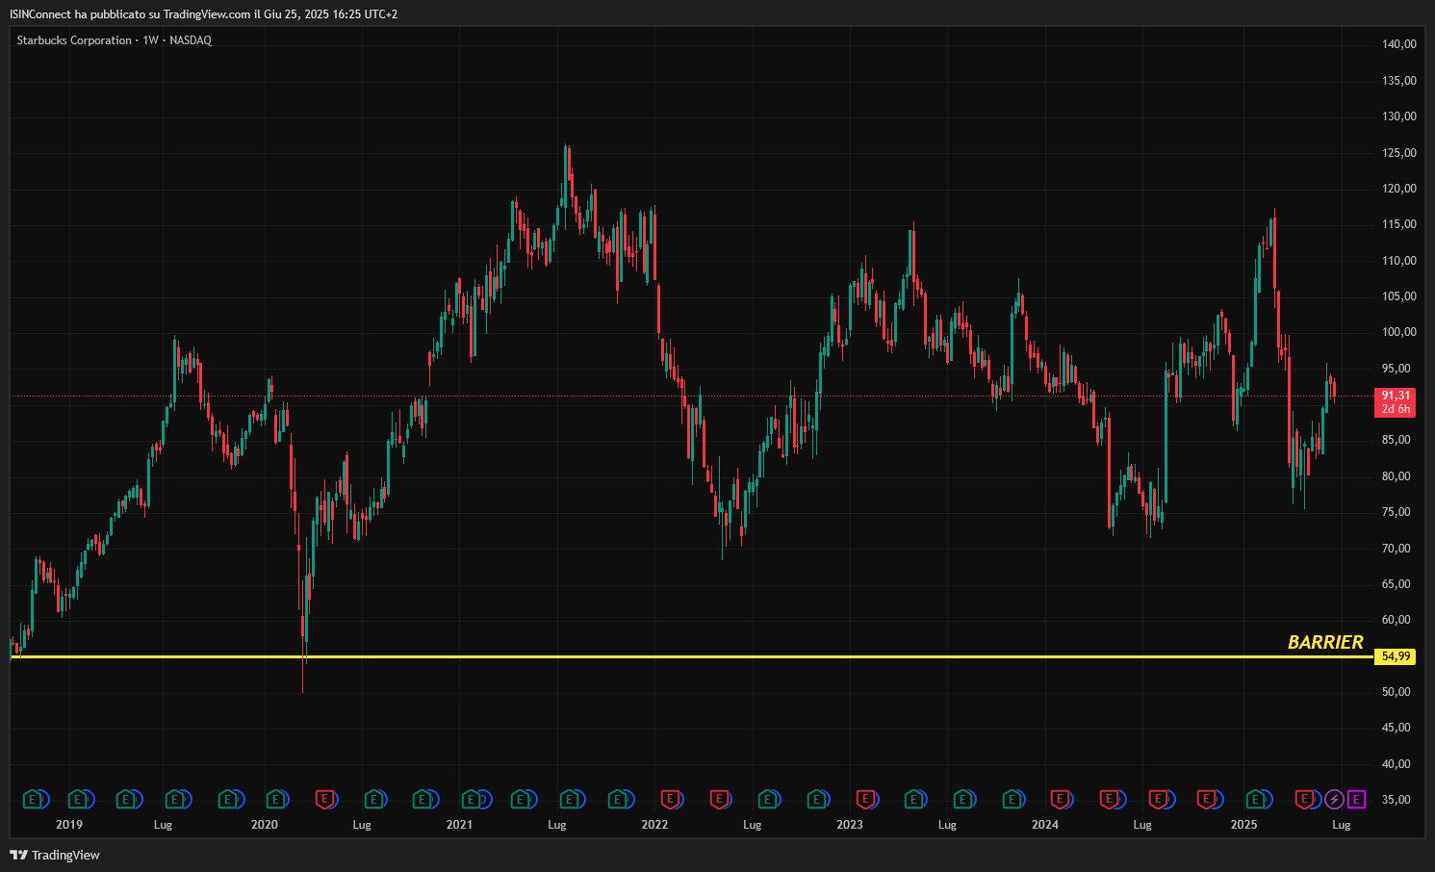Select the yellow BARRIER text label
The image size is (1435, 872).
(1325, 642)
